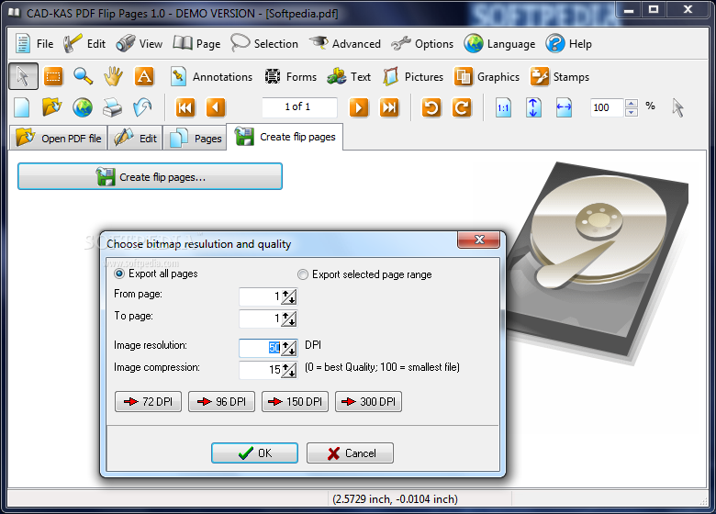Viewport: 716px width, 514px height.
Task: Click the globe toolbar icon
Action: pos(83,107)
